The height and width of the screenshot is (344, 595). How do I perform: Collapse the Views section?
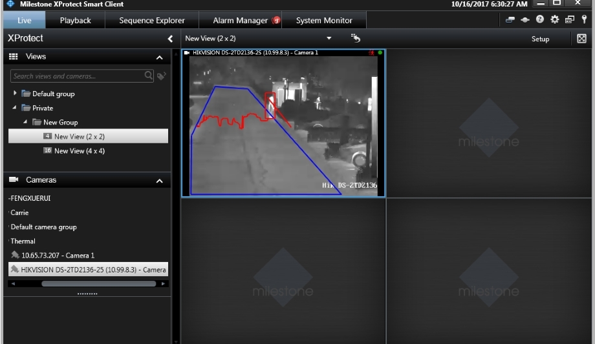tap(159, 57)
